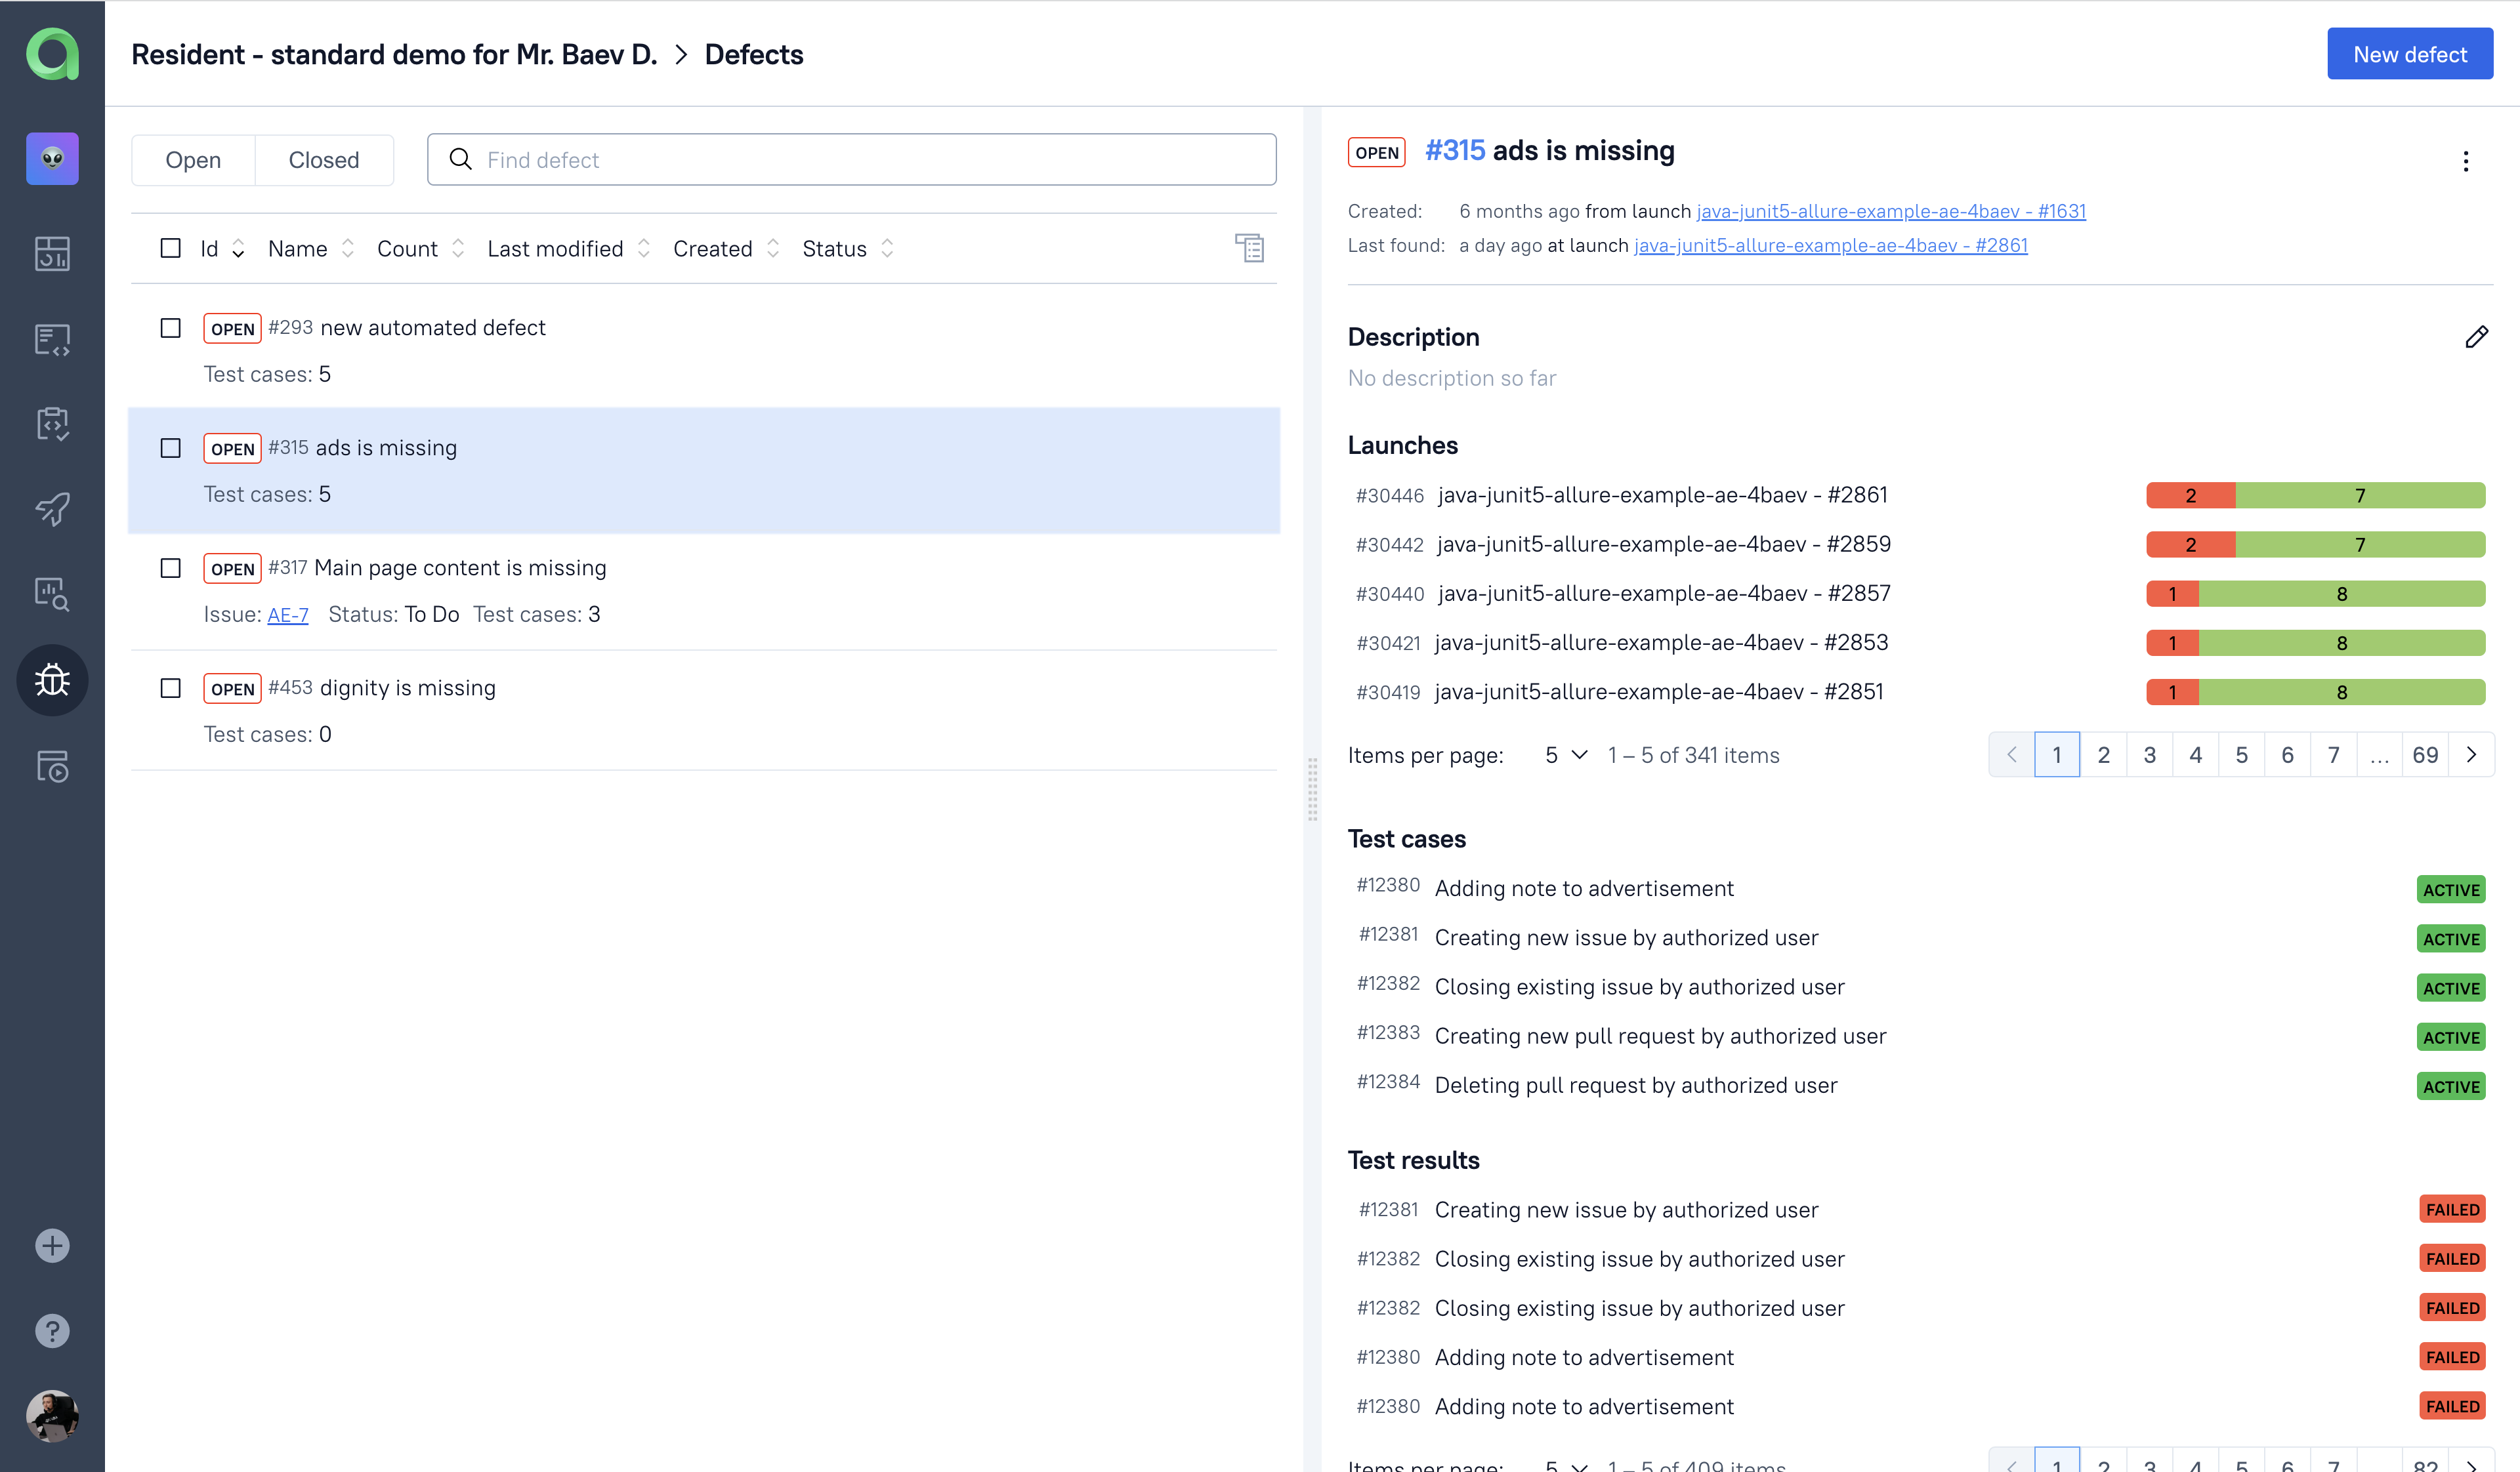Open the AE-7 issue link
The image size is (2520, 1472).
click(288, 615)
